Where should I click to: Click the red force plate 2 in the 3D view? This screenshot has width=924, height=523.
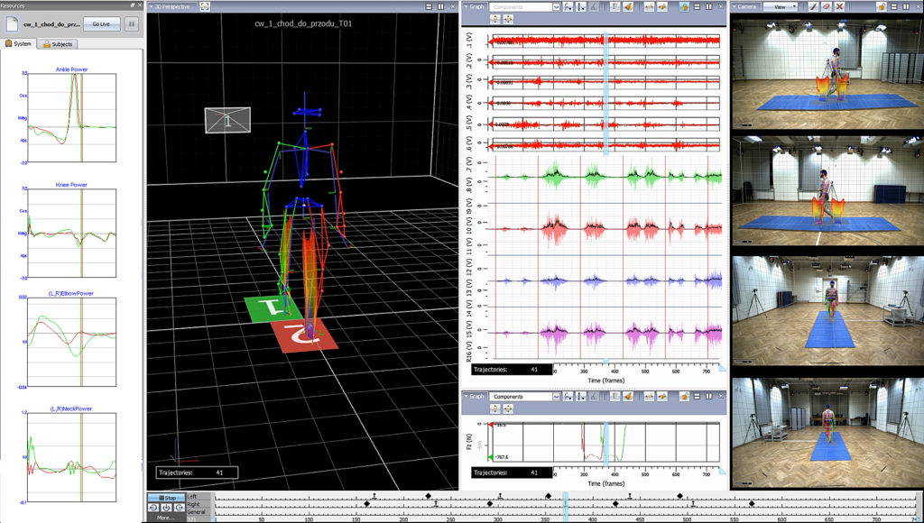307,335
